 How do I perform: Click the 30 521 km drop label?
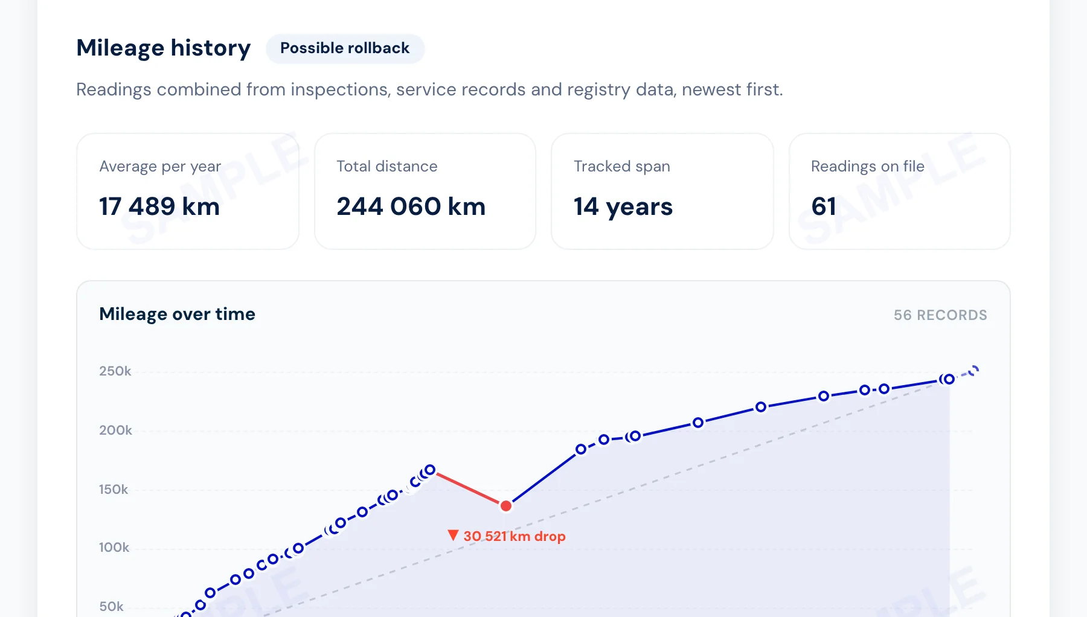(x=515, y=536)
